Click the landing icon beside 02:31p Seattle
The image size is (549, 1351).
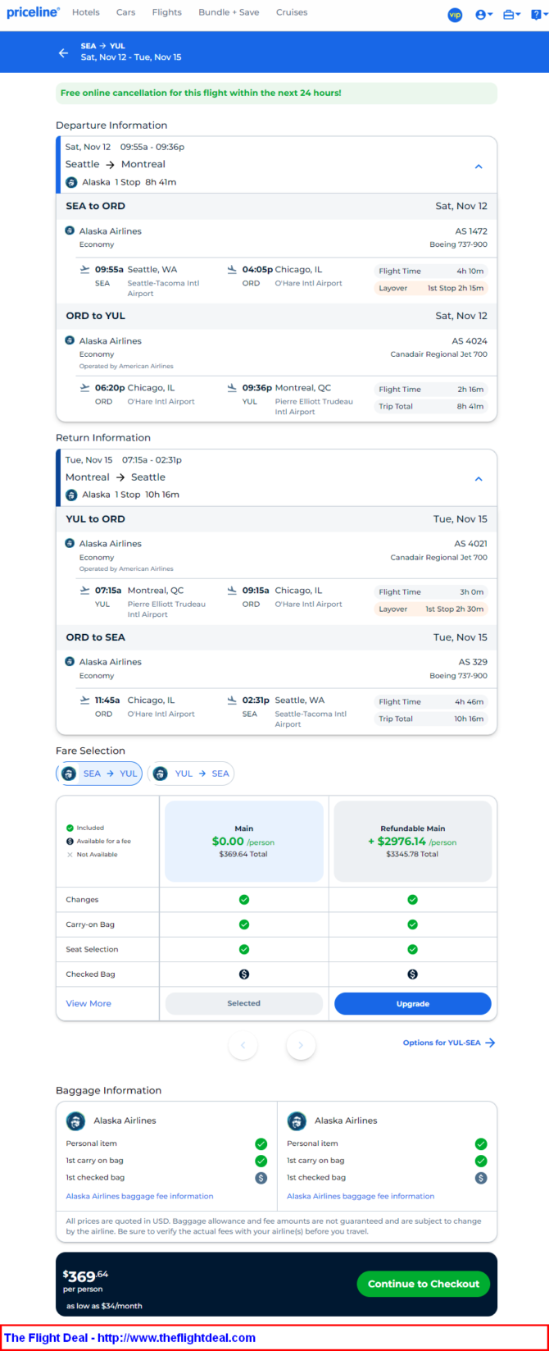pos(232,701)
